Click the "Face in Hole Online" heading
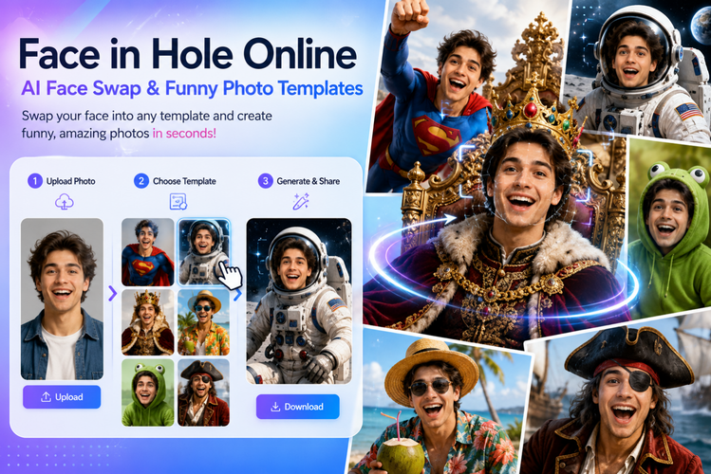 188,54
